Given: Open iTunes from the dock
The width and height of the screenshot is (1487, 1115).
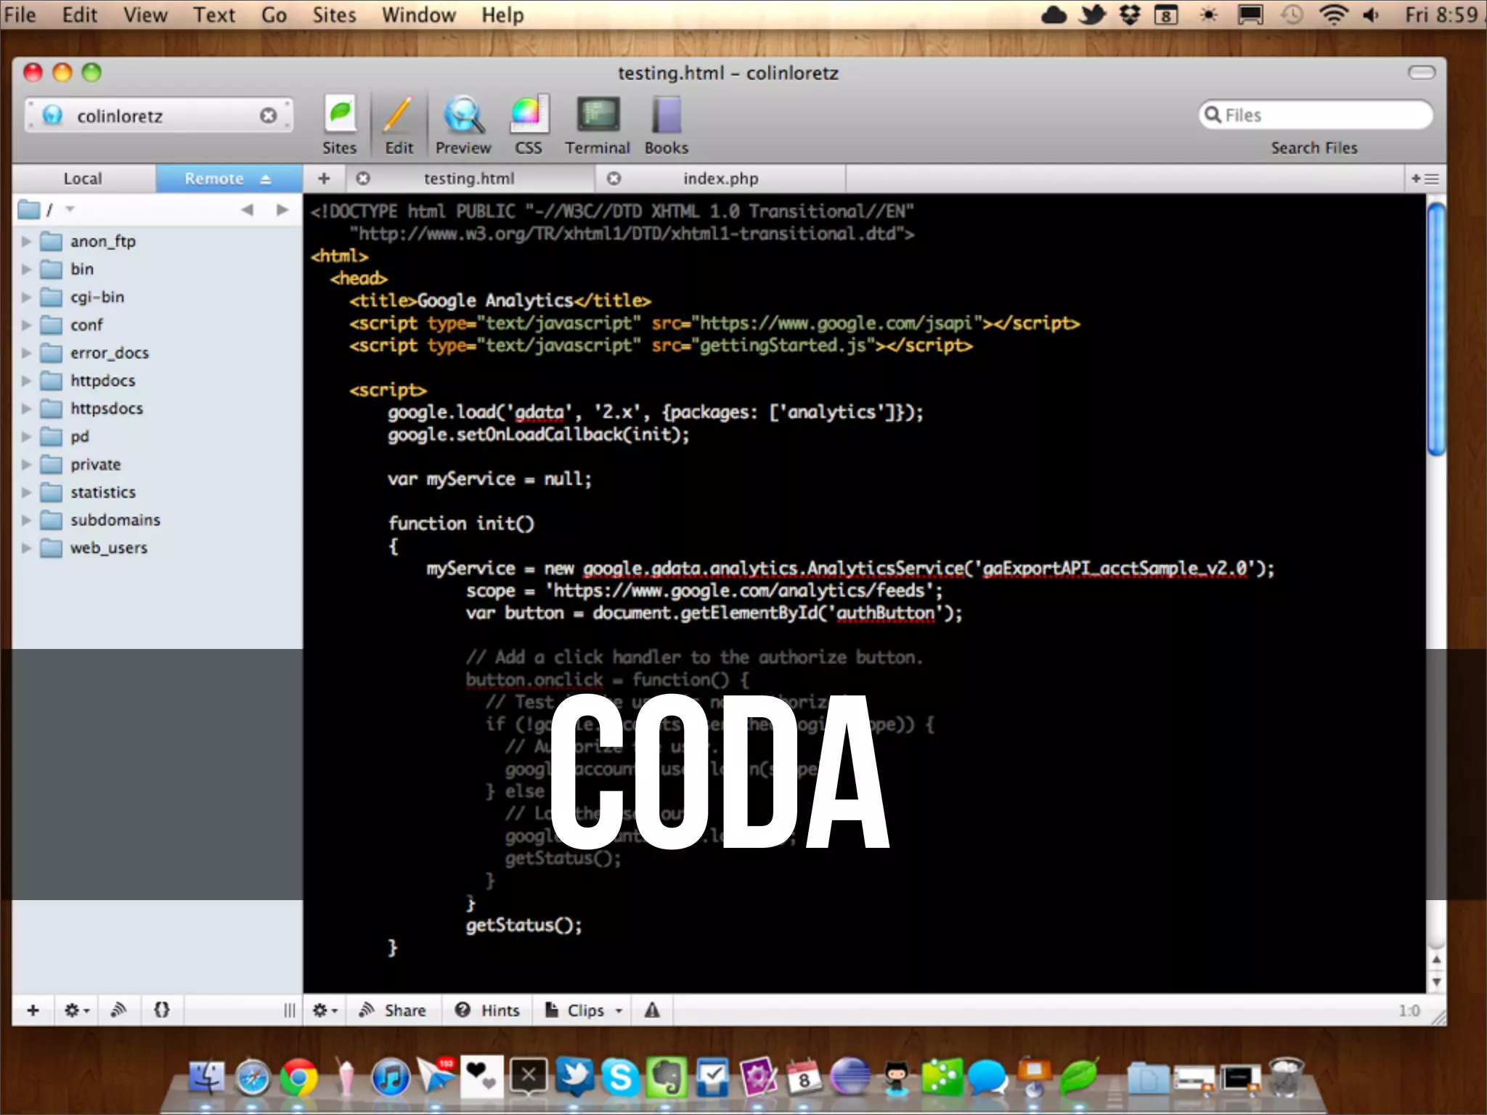Looking at the screenshot, I should [391, 1077].
